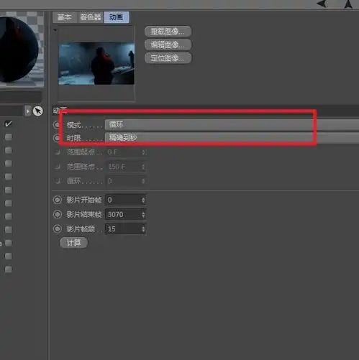Click the up arrow icon at top right
The image size is (359, 360).
click(x=348, y=4)
